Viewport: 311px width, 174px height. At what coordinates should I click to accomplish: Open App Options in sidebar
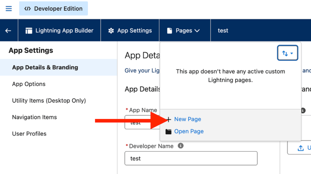coord(29,84)
